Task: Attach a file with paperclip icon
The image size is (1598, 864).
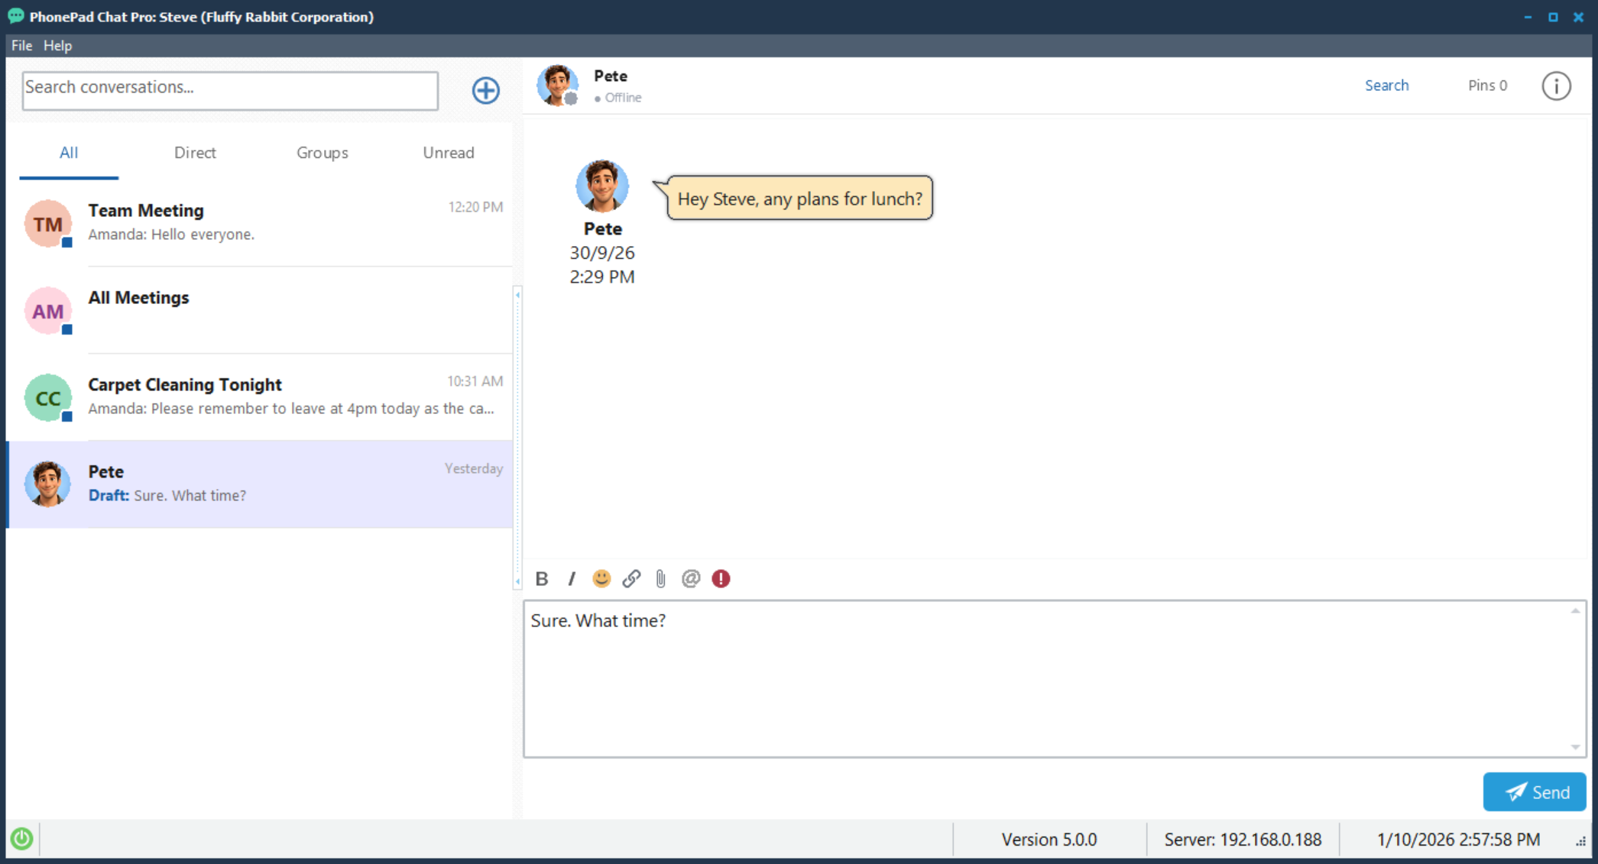Action: [x=661, y=579]
